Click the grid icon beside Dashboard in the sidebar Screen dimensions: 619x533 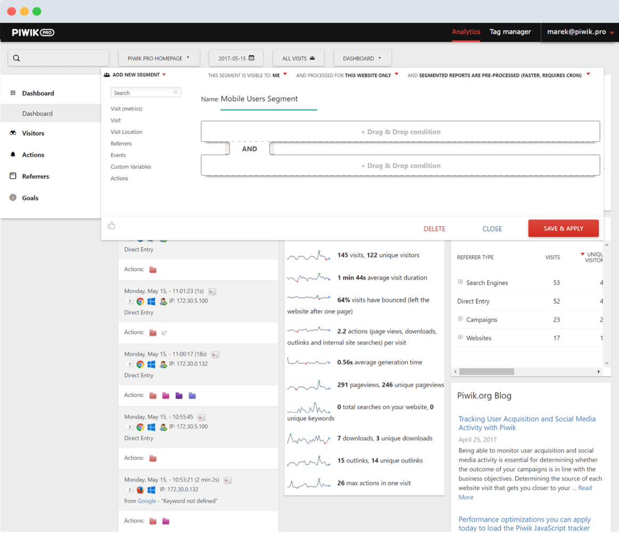click(13, 93)
